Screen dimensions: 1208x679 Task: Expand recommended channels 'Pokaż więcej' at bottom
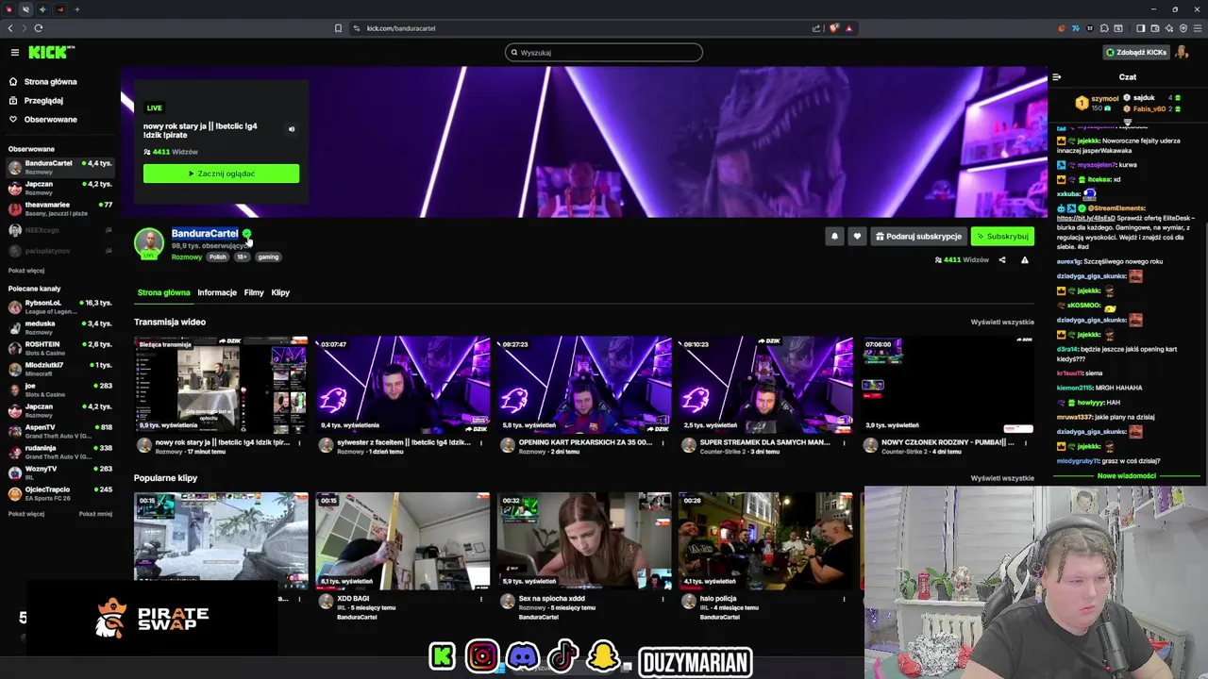(x=26, y=514)
